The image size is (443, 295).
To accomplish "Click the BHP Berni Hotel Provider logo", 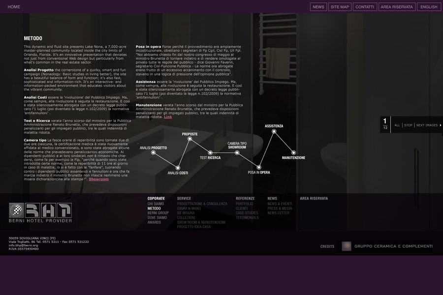I will [40, 212].
